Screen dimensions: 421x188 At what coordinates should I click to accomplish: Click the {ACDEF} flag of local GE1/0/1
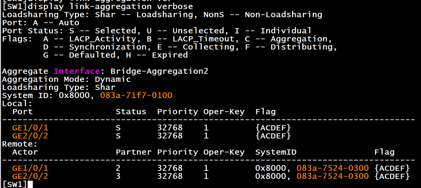(x=273, y=128)
